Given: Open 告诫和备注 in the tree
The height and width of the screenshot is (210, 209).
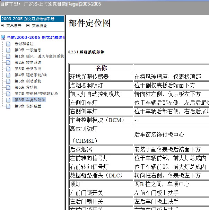Looking at the screenshot, I should tap(24, 44).
